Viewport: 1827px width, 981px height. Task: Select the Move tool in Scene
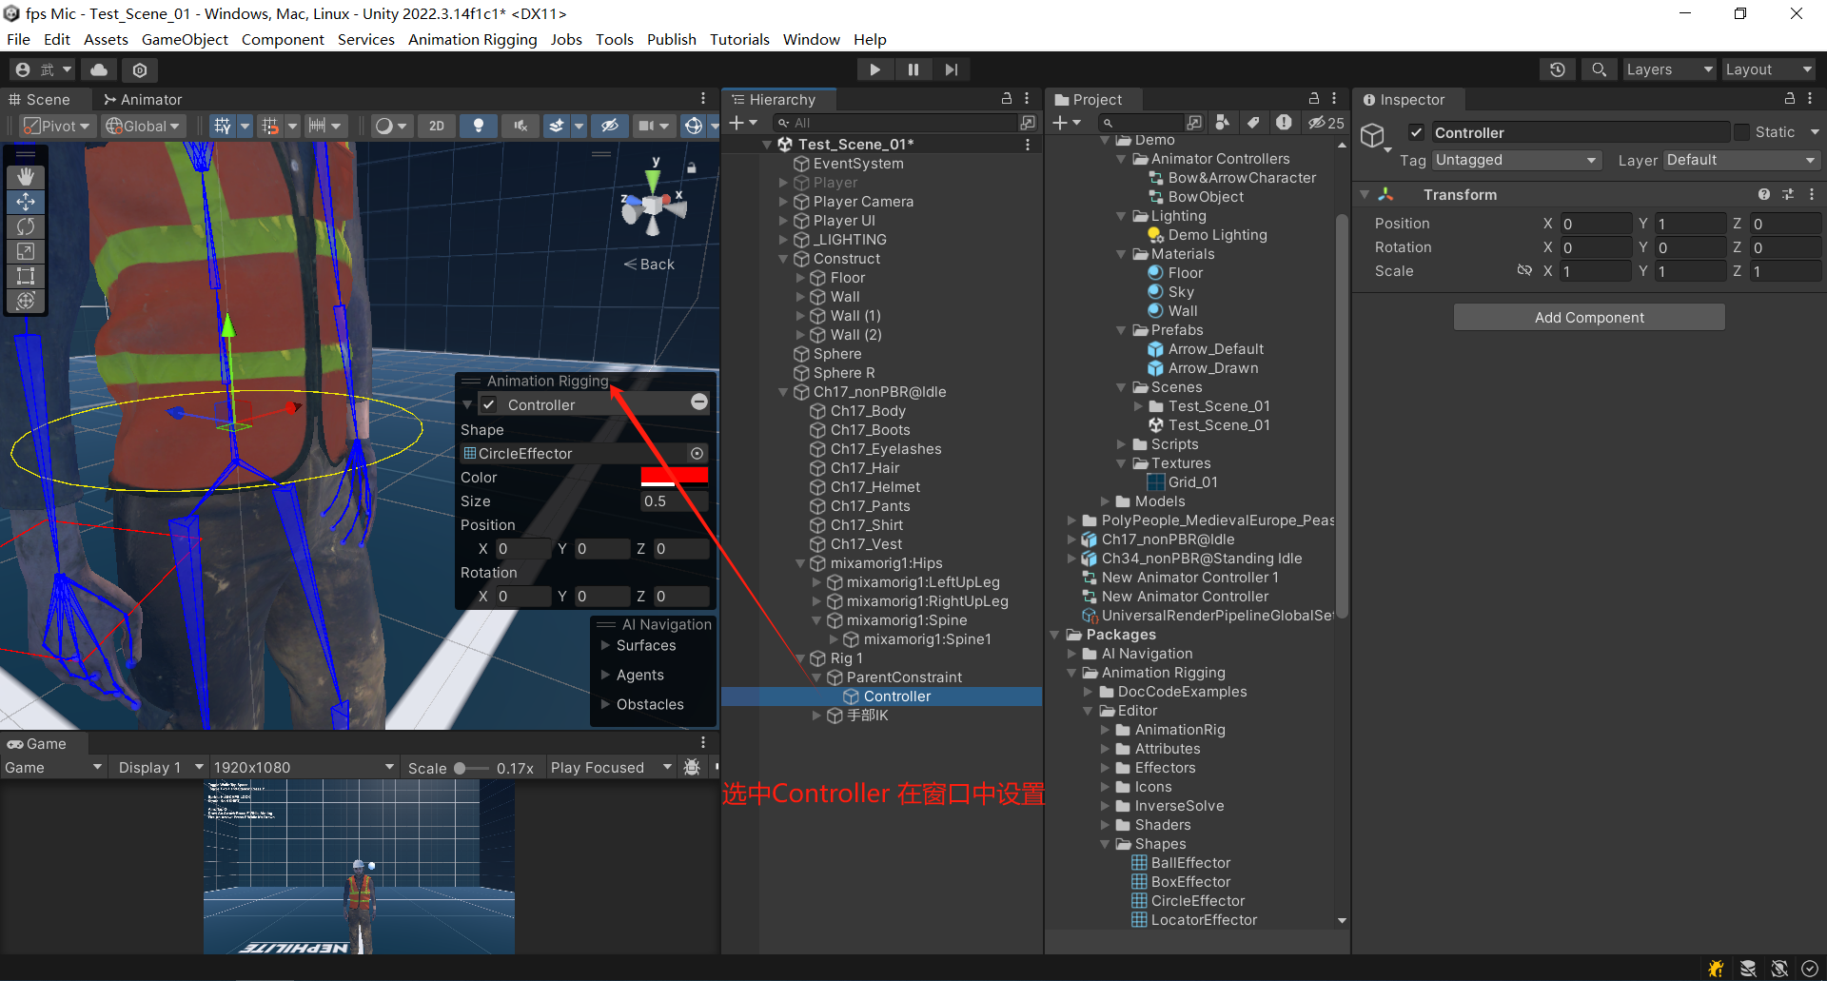[x=26, y=201]
